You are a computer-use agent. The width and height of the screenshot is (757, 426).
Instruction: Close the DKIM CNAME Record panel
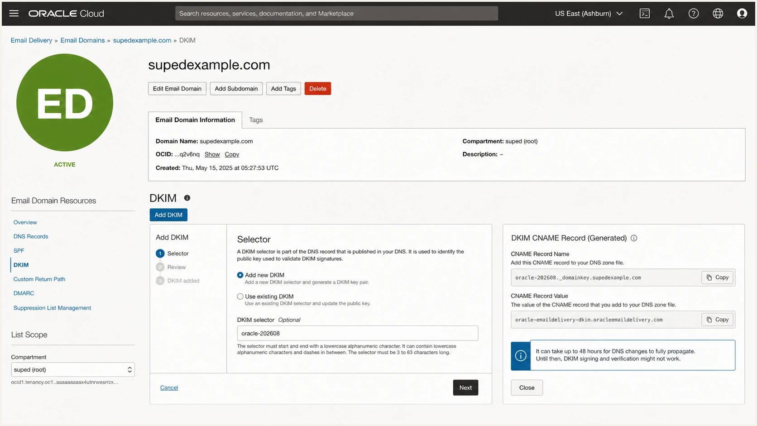tap(527, 388)
